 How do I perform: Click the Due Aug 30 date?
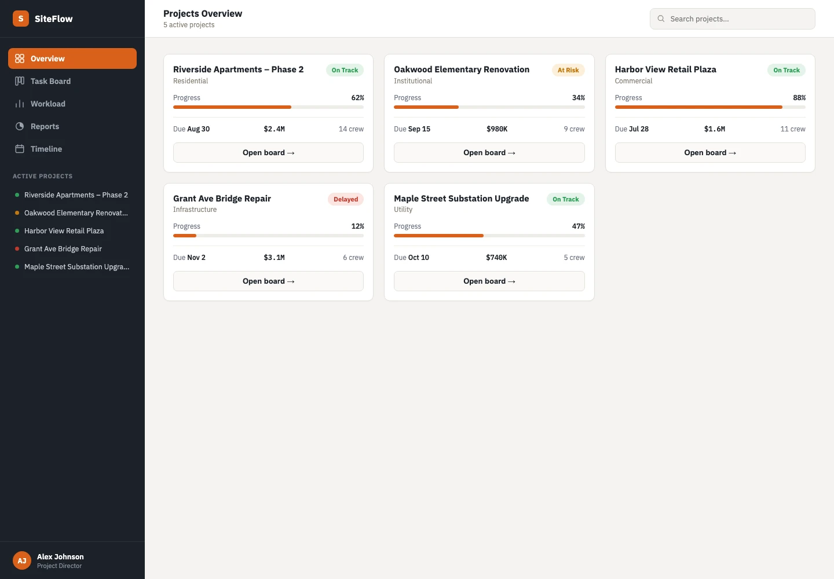coord(192,129)
